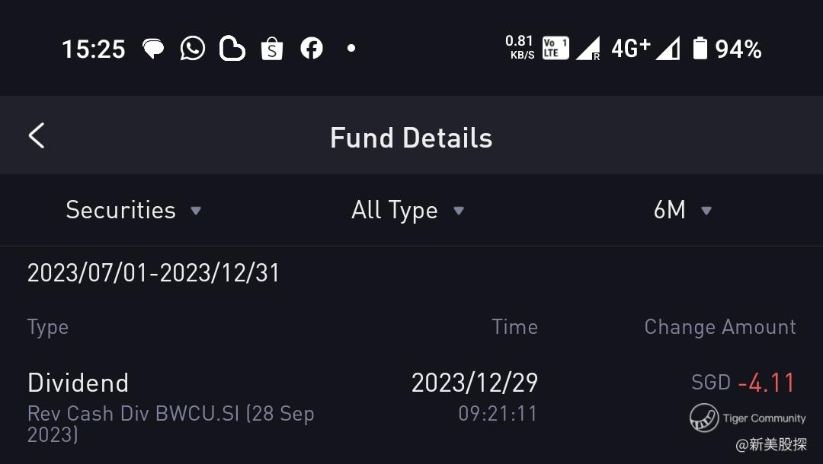The width and height of the screenshot is (823, 464).
Task: Tap the Change Amount column header
Action: pos(720,327)
